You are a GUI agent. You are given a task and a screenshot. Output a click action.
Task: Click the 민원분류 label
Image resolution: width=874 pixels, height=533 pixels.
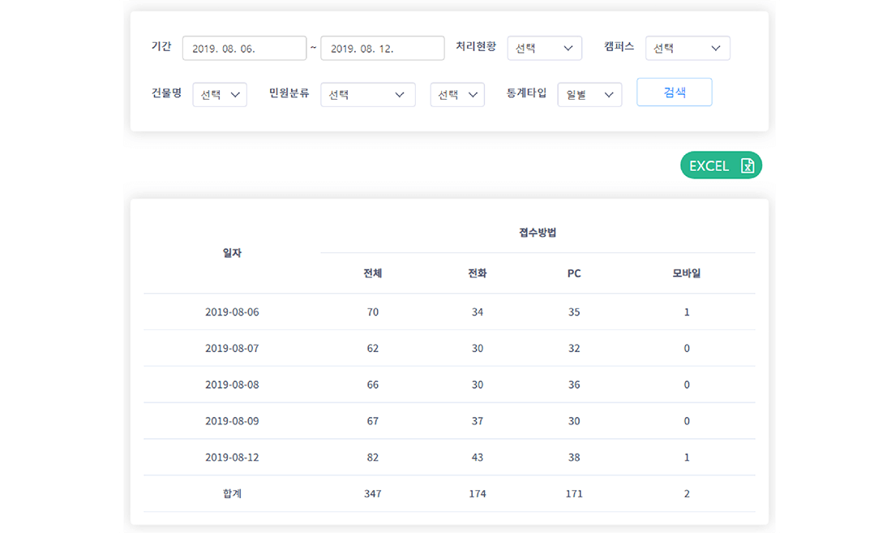click(289, 92)
